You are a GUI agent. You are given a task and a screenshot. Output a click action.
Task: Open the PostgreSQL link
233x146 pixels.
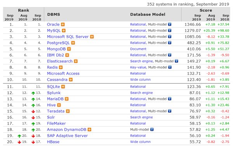click(x=58, y=43)
